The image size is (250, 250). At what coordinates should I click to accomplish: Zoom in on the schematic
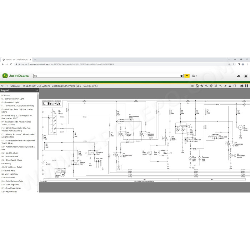pos(202,86)
